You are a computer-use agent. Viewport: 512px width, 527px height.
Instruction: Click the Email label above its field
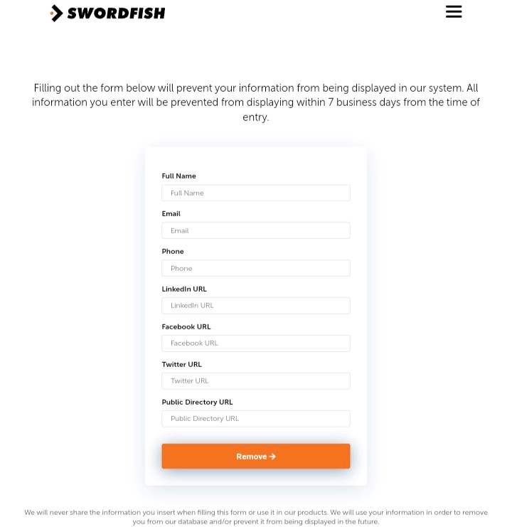pyautogui.click(x=171, y=213)
